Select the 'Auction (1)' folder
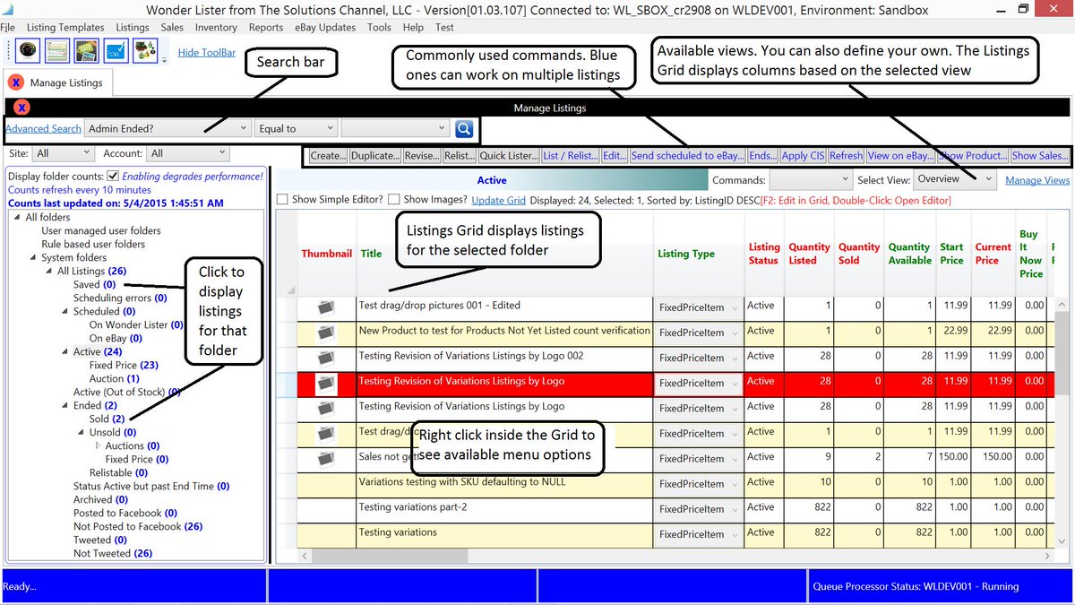 114,379
